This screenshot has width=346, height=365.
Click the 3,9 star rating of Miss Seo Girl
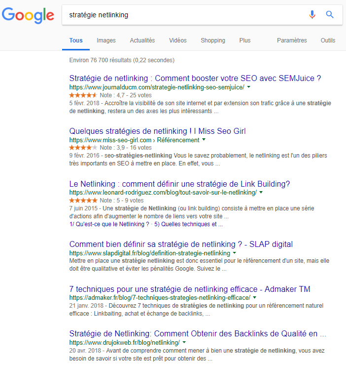pos(83,148)
